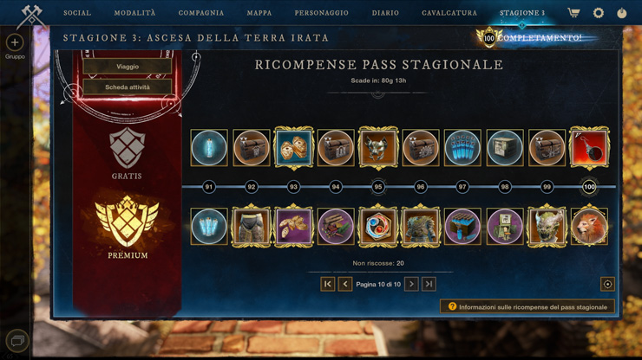642x360 pixels.
Task: Select the wolf helmet level 95 reward
Action: [x=378, y=147]
